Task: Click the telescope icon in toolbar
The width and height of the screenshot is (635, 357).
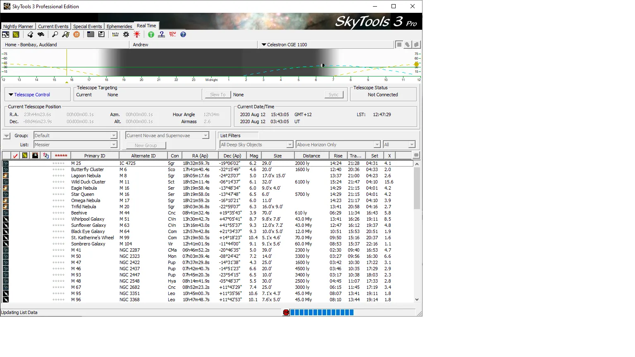Action: tap(30, 35)
